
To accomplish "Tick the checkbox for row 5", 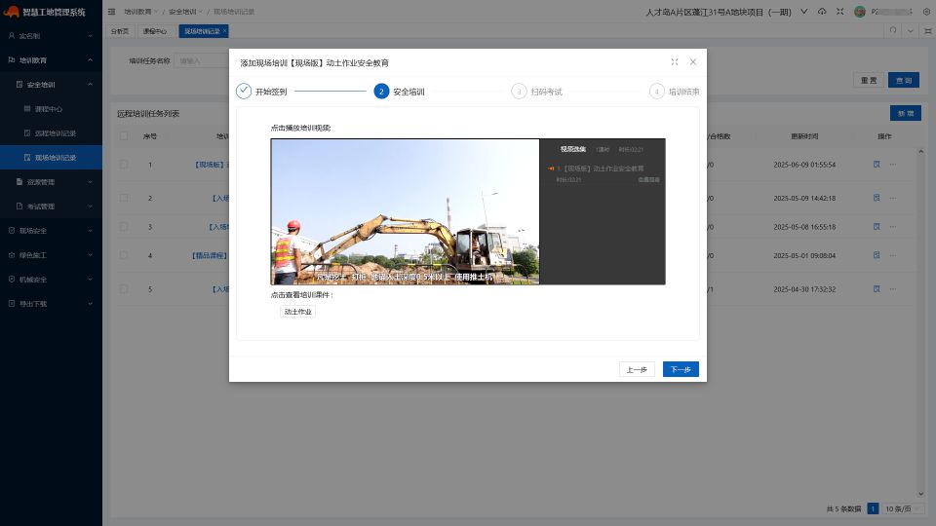I will click(x=124, y=288).
